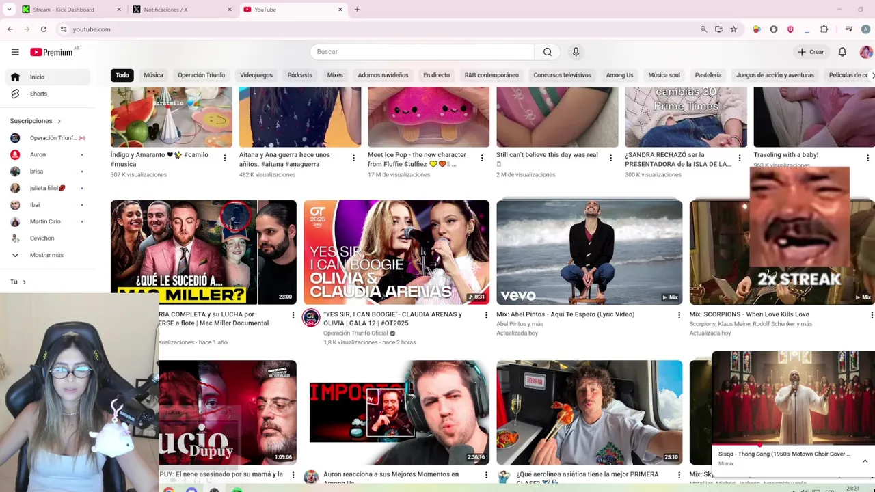Open options for Índigo y Amaranto short
The image size is (875, 492).
pos(225,159)
